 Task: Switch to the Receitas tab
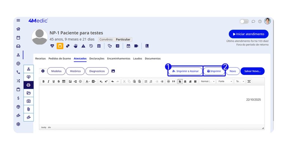[x=40, y=59]
